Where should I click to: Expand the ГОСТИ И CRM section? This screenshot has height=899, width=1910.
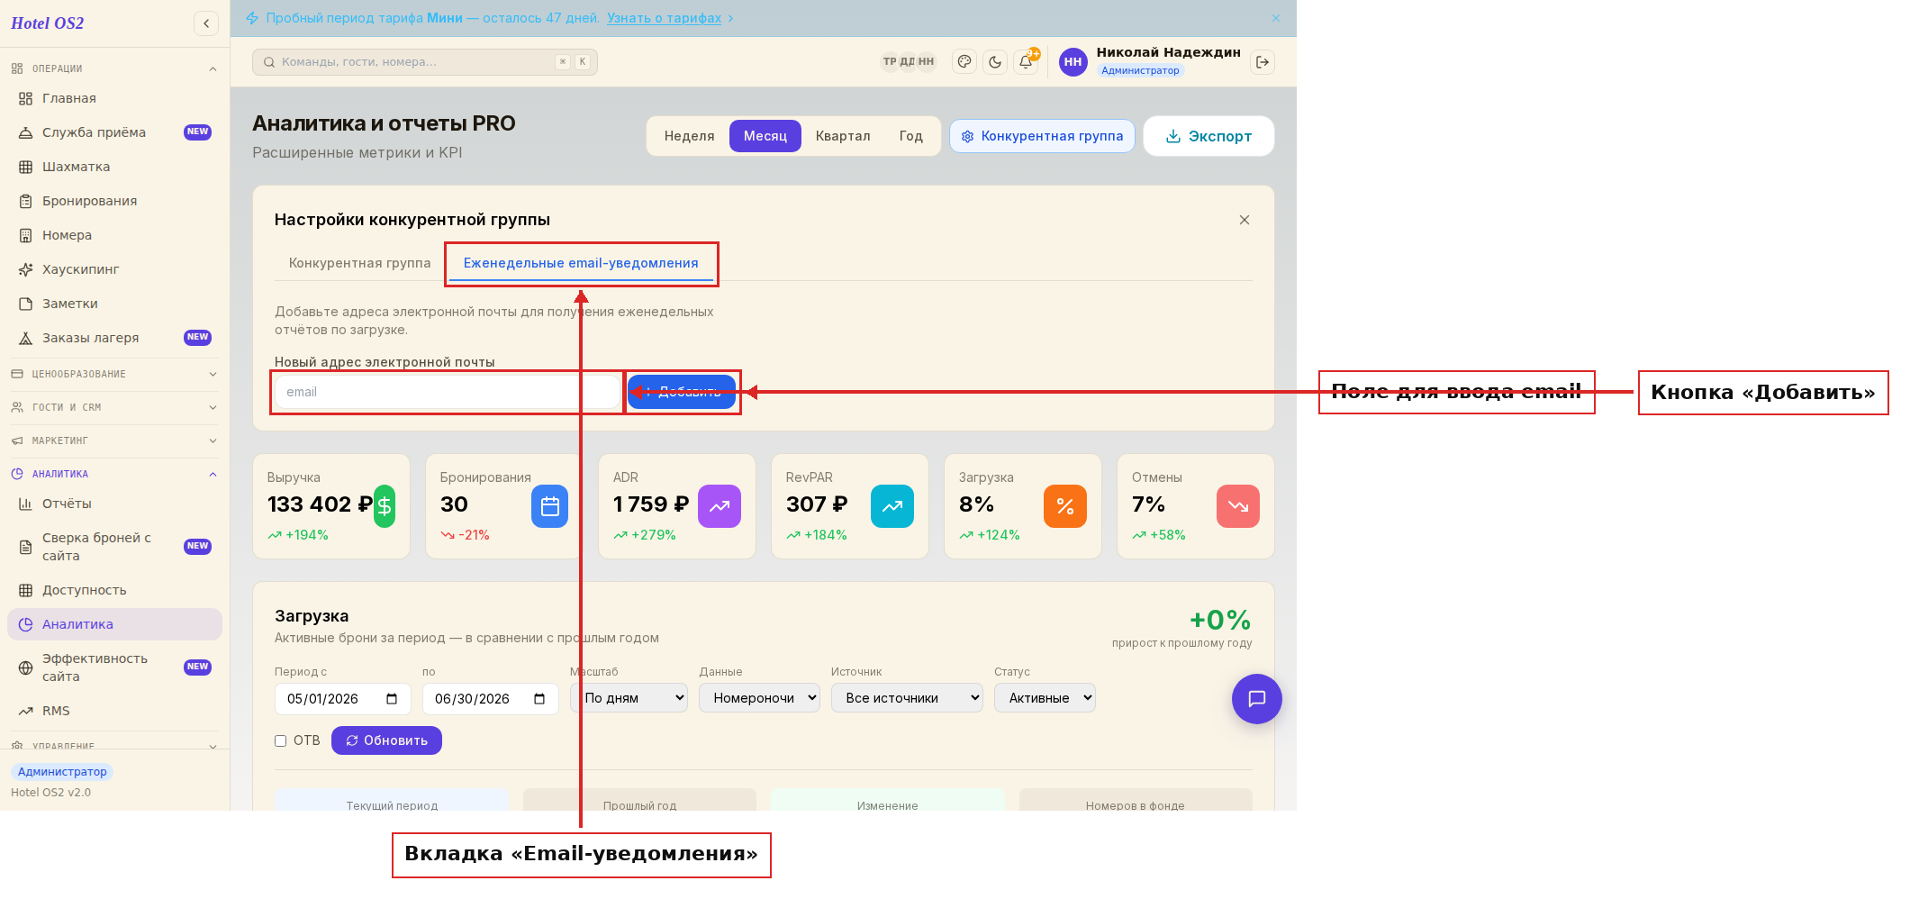pyautogui.click(x=114, y=407)
